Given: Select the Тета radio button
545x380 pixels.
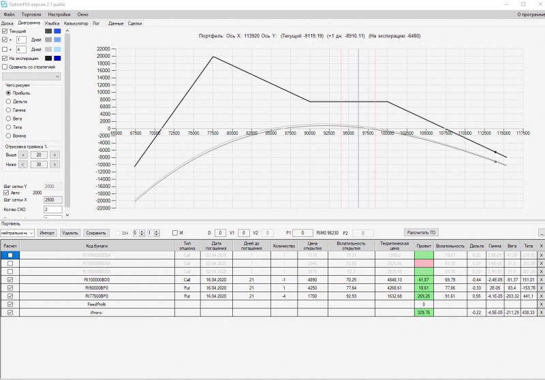Looking at the screenshot, I should tap(8, 127).
